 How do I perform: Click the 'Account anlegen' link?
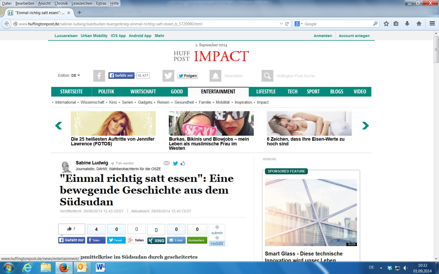click(x=354, y=36)
